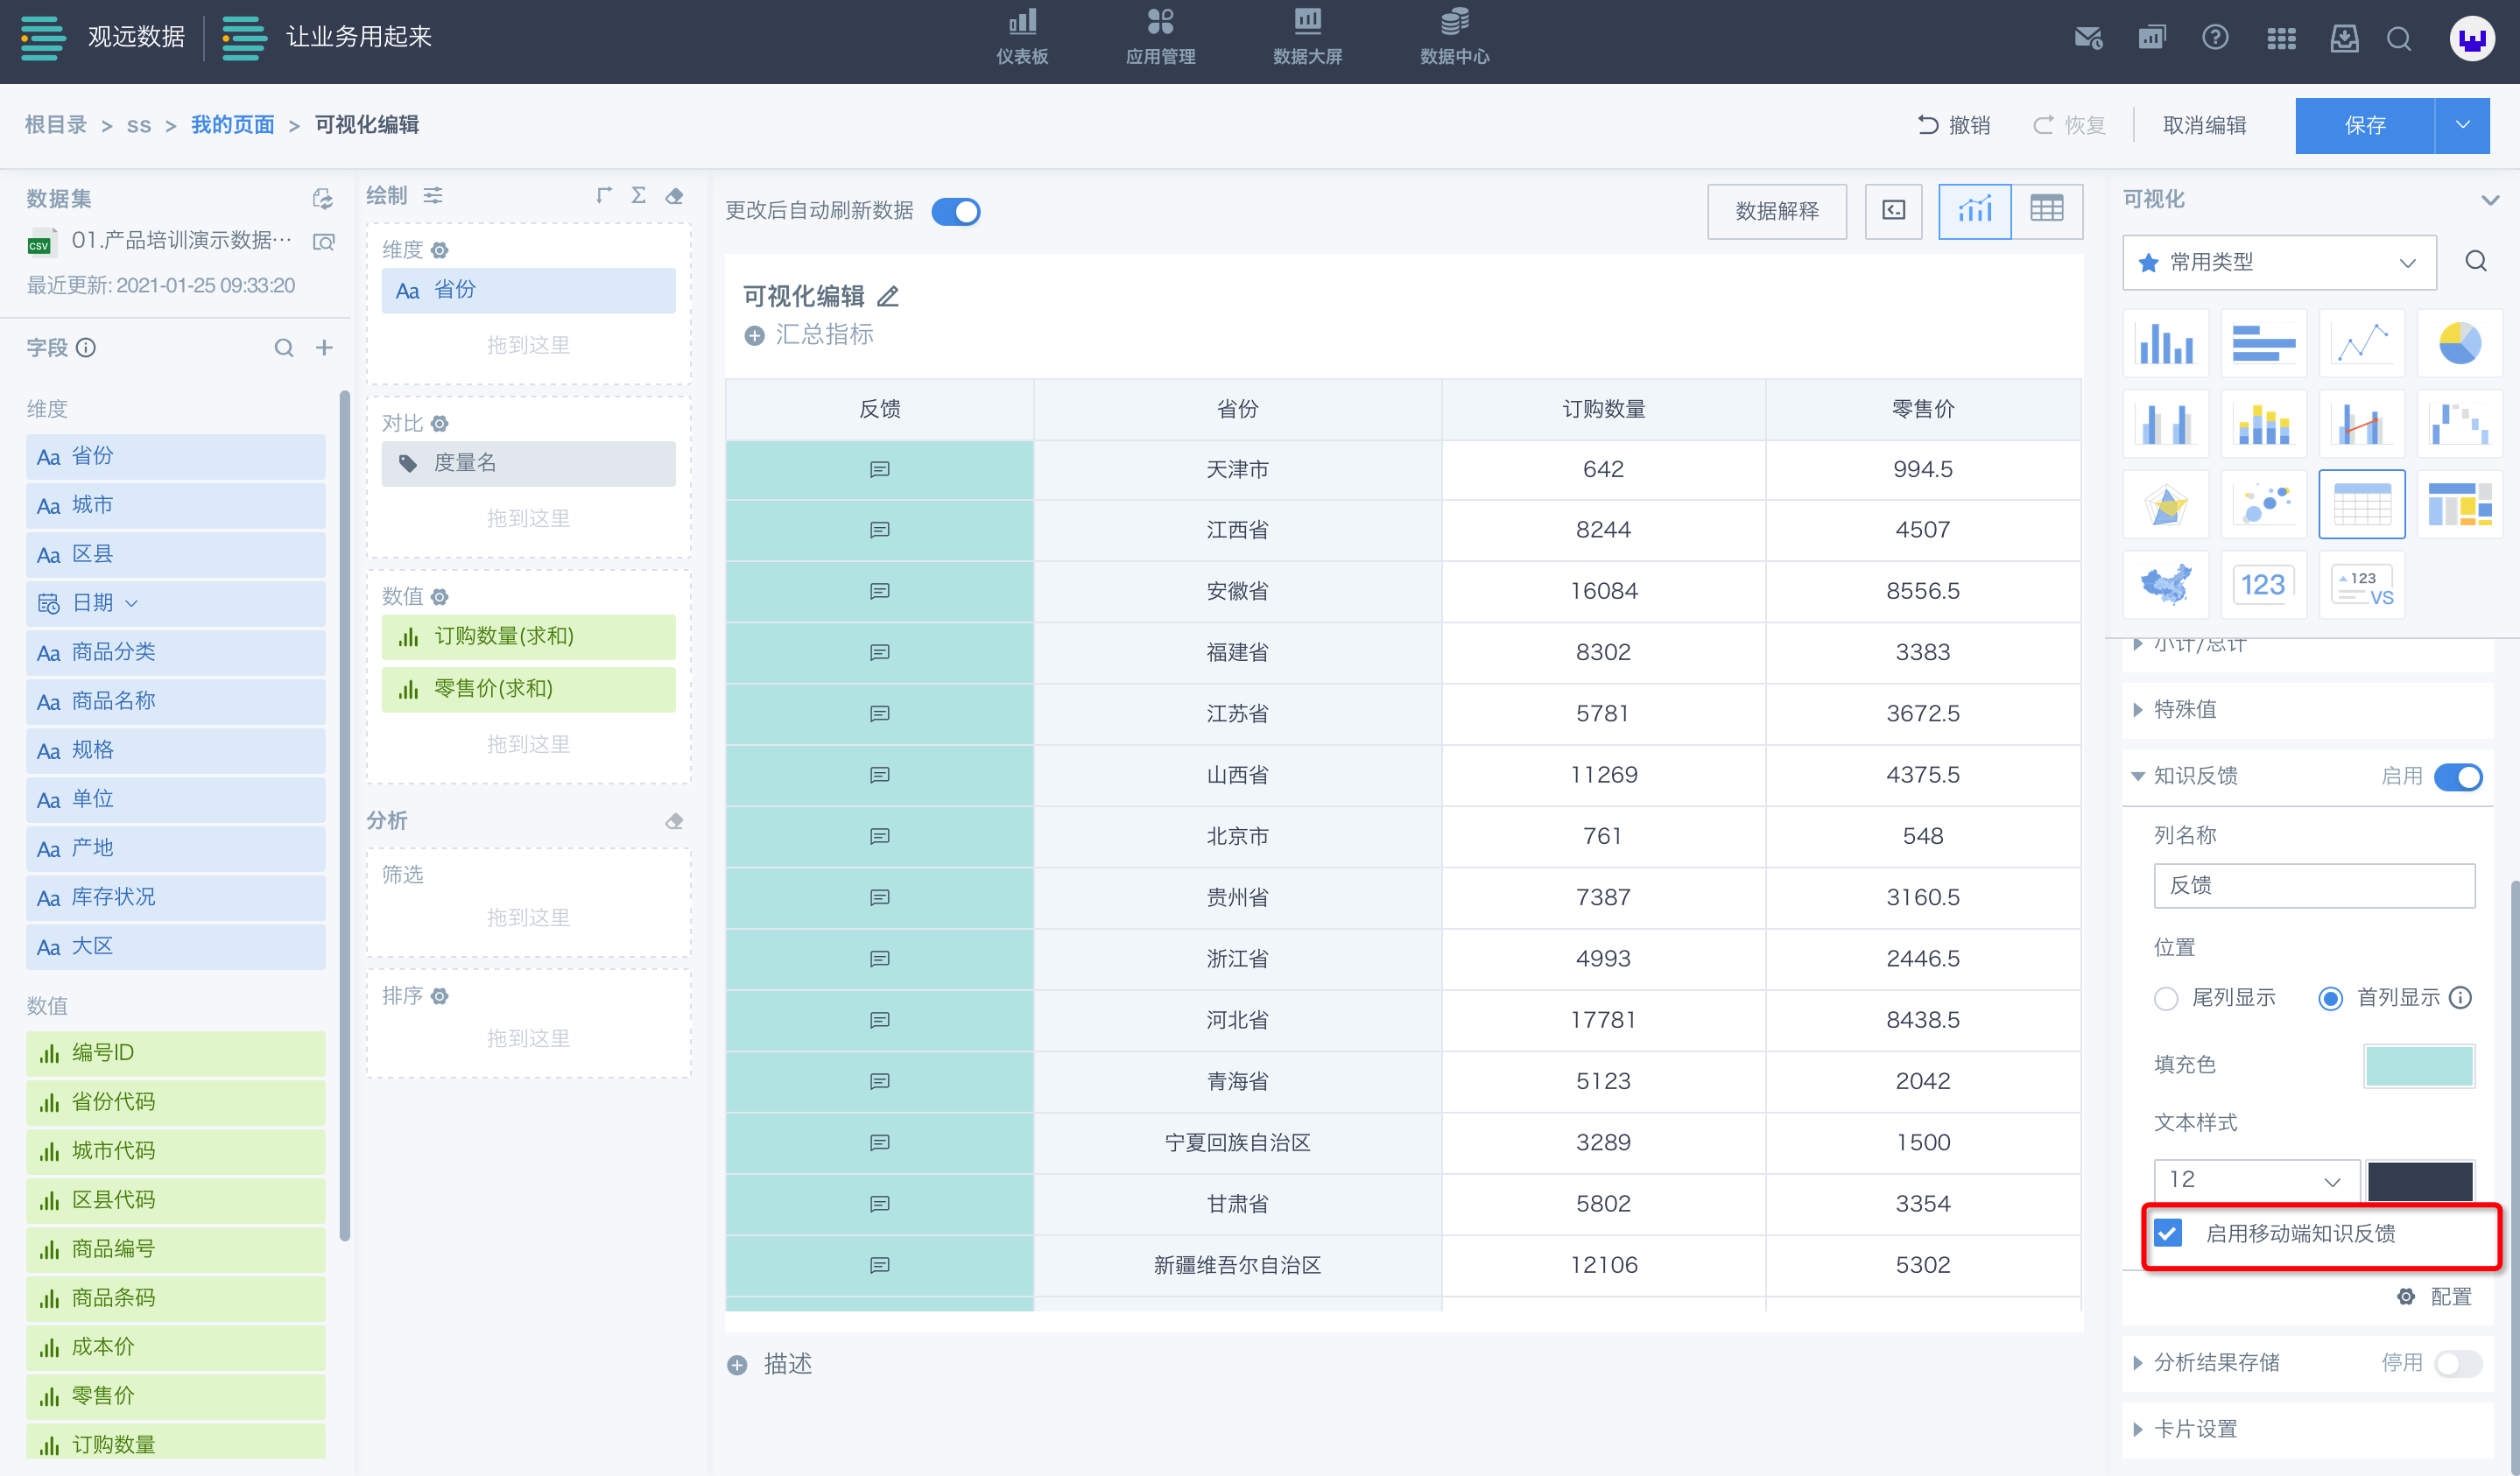The height and width of the screenshot is (1476, 2520).
Task: Switch to chart view toggle button
Action: click(1974, 210)
